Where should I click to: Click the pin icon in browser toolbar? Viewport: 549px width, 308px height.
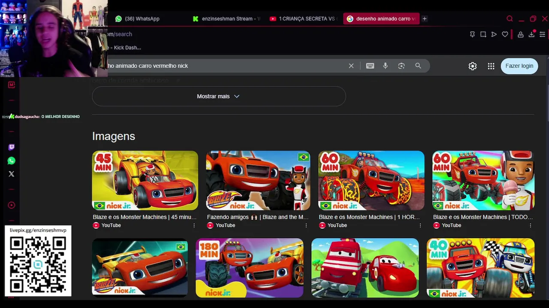click(472, 34)
